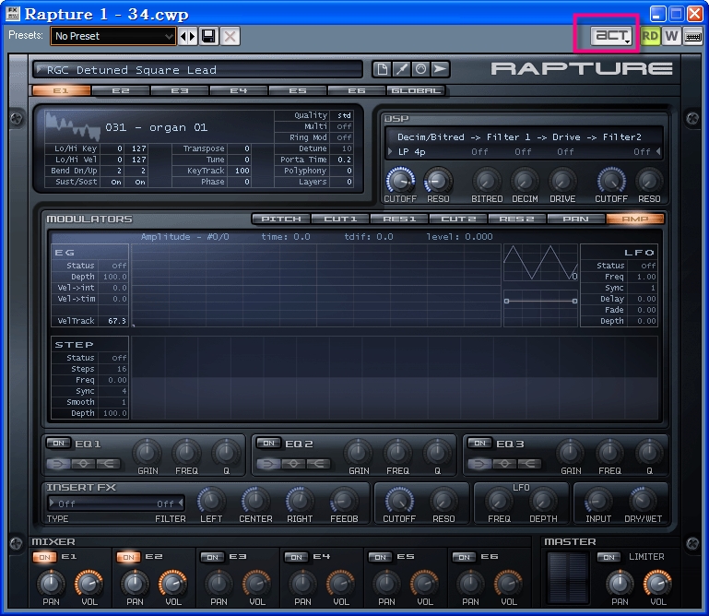Click the Insert FX FEEDB knob
709x616 pixels.
click(344, 501)
